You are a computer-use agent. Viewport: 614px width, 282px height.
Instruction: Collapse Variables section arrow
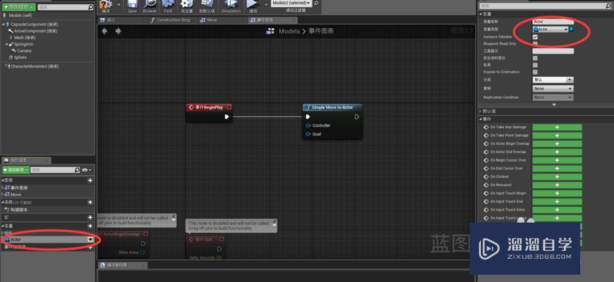2,226
